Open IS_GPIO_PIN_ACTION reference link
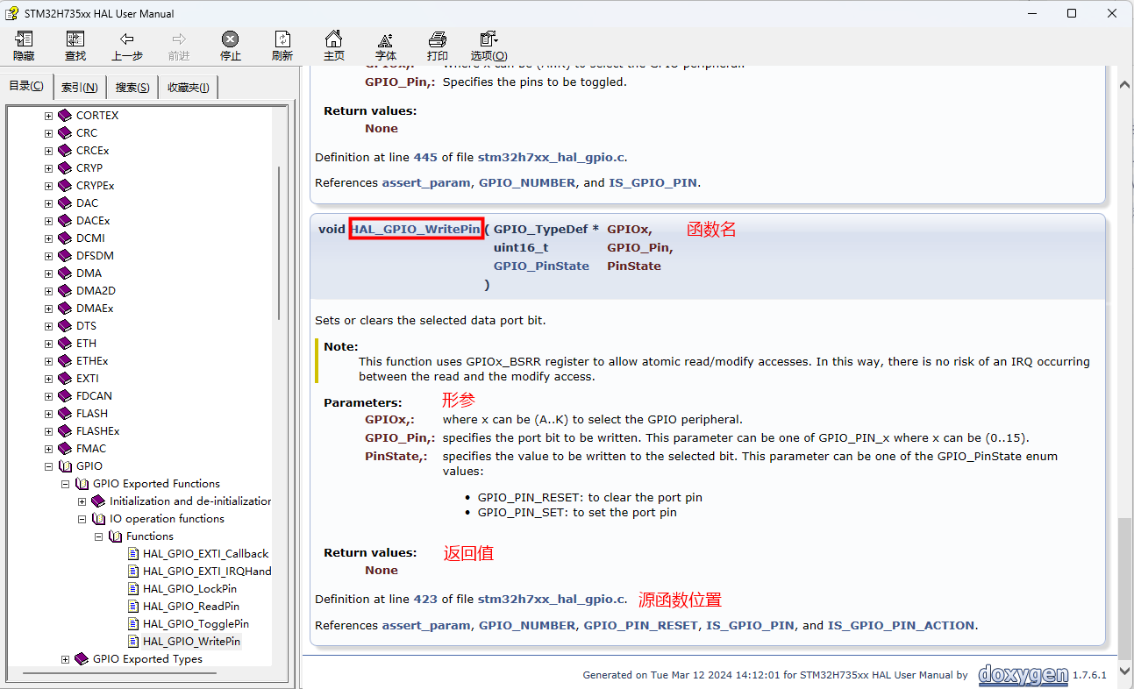This screenshot has width=1134, height=689. pos(901,626)
